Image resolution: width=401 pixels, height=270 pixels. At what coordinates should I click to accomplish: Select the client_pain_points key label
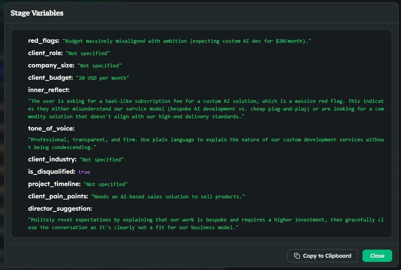[58, 196]
